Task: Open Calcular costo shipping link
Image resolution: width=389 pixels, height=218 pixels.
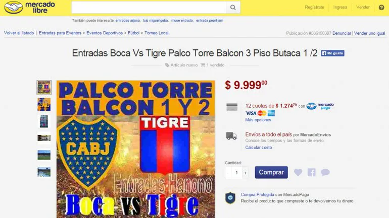Action: [259, 148]
